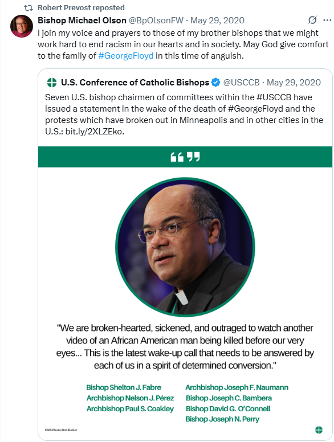Click the Bishop Shelton J. Fabre name
Image resolution: width=334 pixels, height=442 pixels.
click(x=124, y=387)
